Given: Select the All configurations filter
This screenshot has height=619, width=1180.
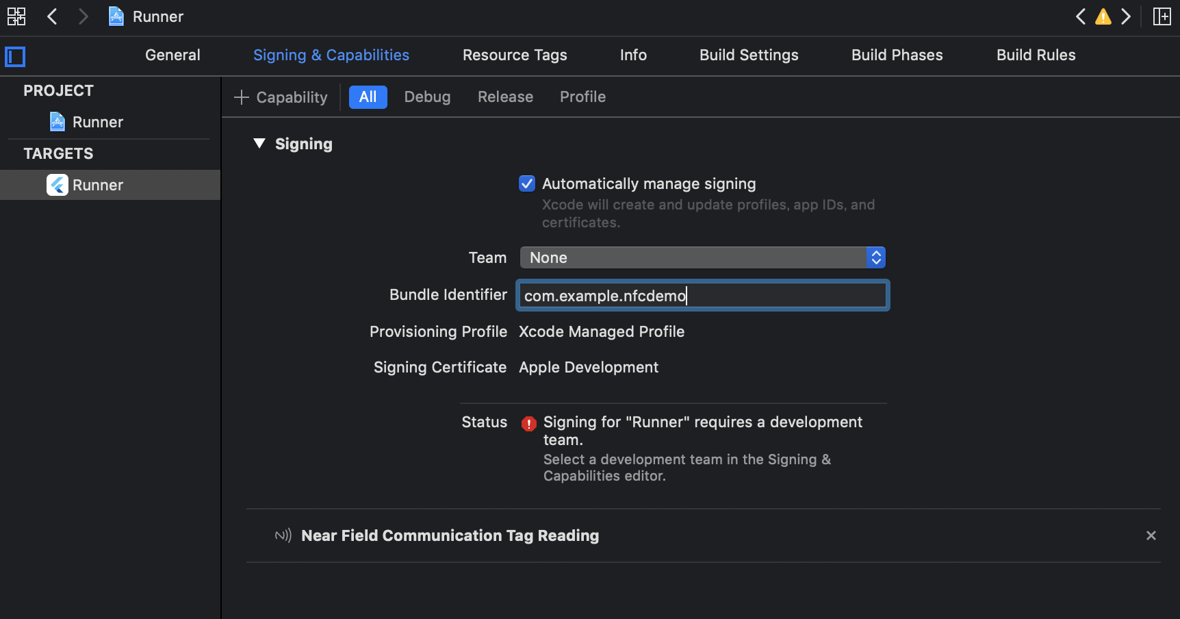Looking at the screenshot, I should click(368, 97).
